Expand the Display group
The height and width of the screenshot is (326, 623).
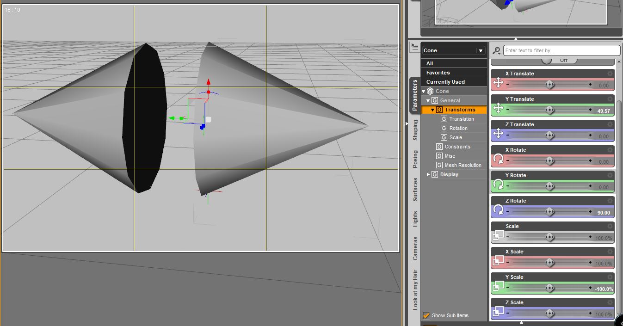click(428, 174)
